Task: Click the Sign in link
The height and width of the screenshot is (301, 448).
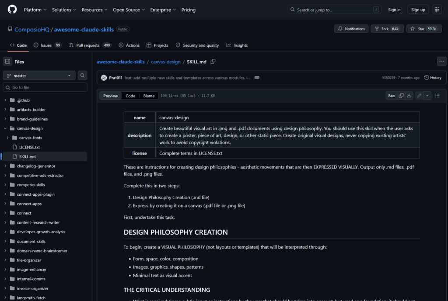Action: pyautogui.click(x=394, y=10)
